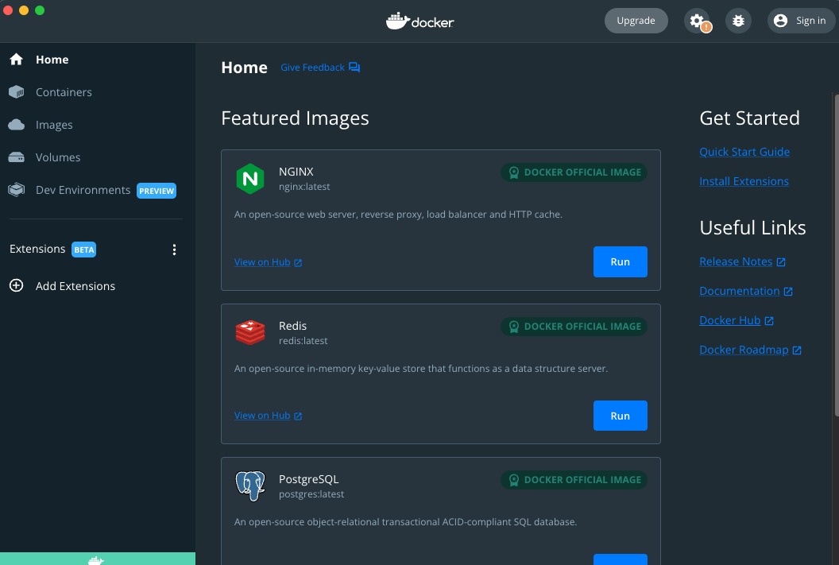
Task: Click the PostgreSQL description text
Action: click(405, 522)
